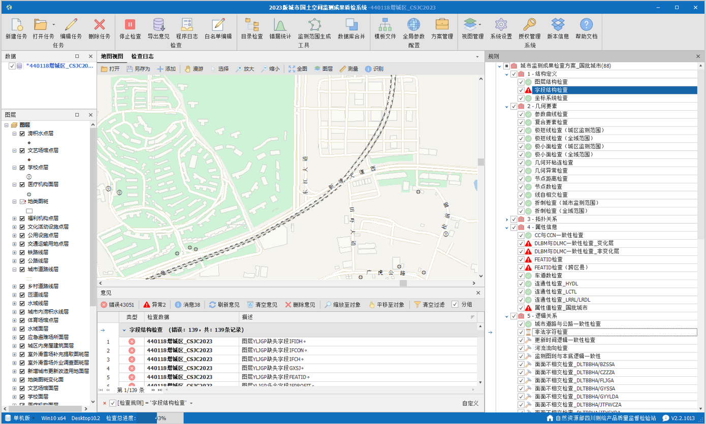Select the 缩小 zoom-out map tool
Screen dimensions: 706x424
(270, 69)
